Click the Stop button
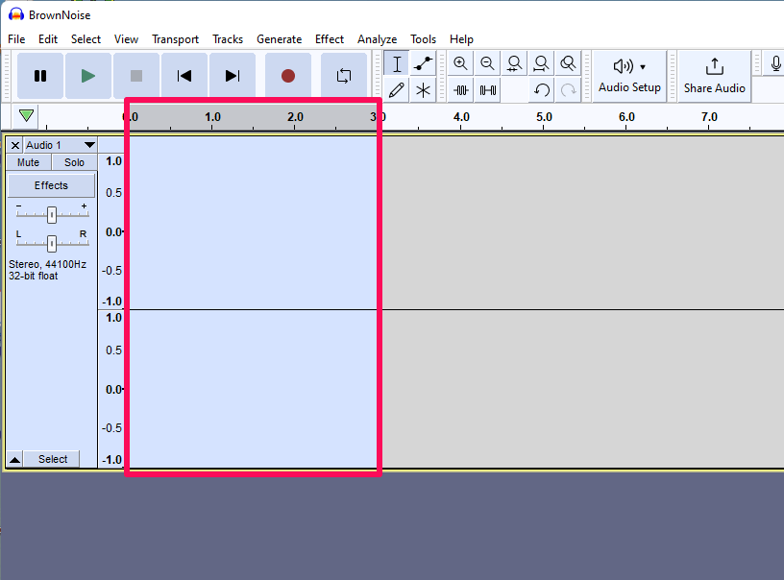784x580 pixels. [x=136, y=76]
